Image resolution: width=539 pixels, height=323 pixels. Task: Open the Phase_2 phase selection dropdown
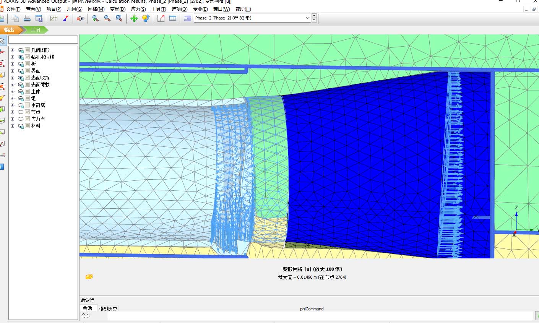click(x=308, y=18)
